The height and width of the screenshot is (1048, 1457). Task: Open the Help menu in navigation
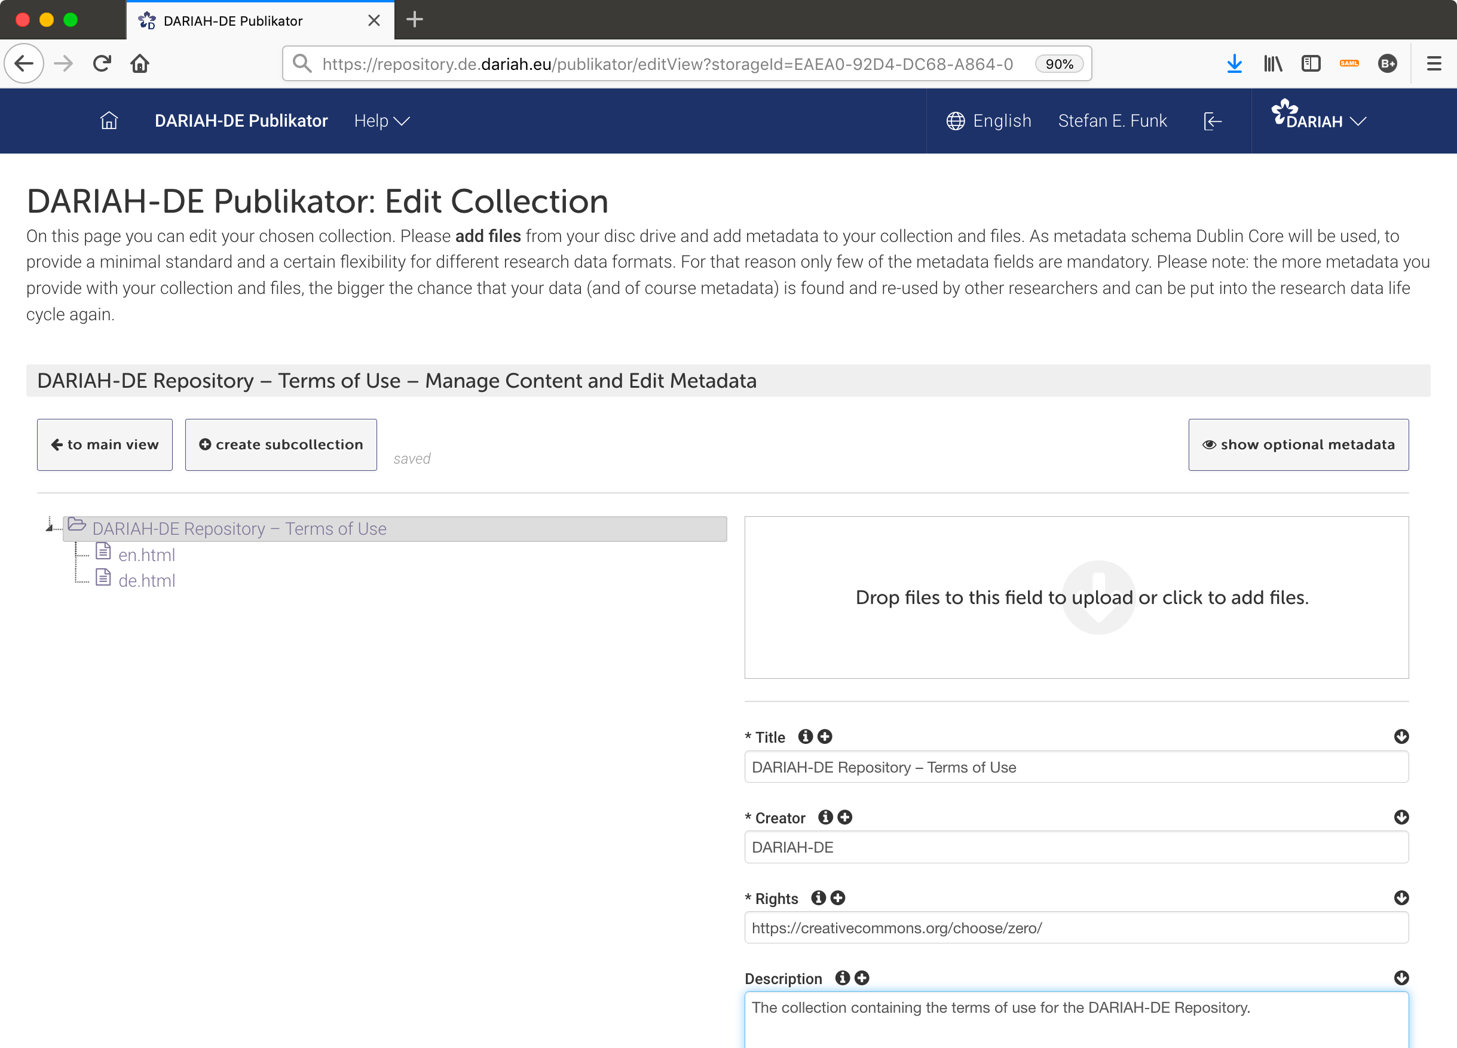point(381,121)
